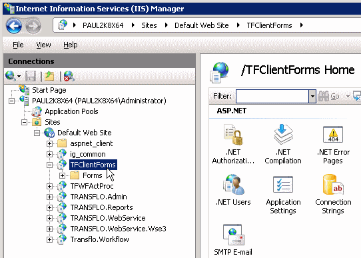Open the .NET Compilation feature
Image resolution: width=361 pixels, height=258 pixels.
click(283, 144)
